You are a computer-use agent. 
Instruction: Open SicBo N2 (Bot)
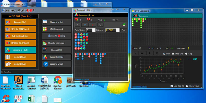click(20, 64)
